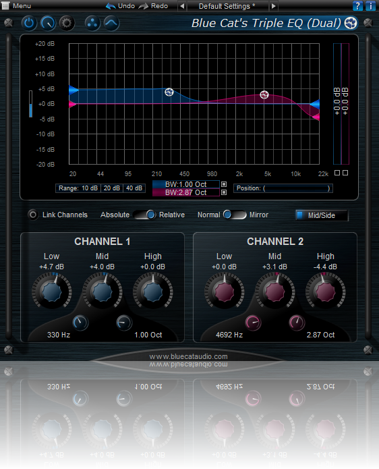
Task: Click Channel 2 4692 Hz frequency knob
Action: pyautogui.click(x=253, y=323)
